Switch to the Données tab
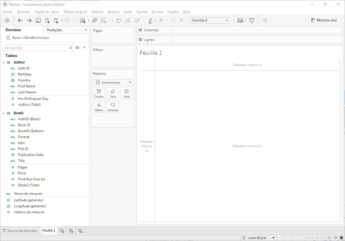This screenshot has height=241, width=345. tap(13, 30)
